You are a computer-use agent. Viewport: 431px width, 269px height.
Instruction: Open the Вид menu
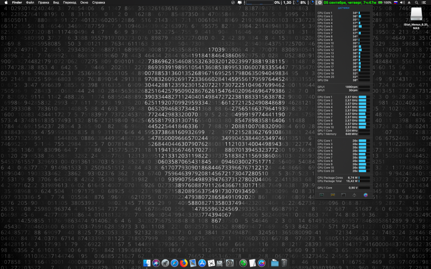coord(56,3)
